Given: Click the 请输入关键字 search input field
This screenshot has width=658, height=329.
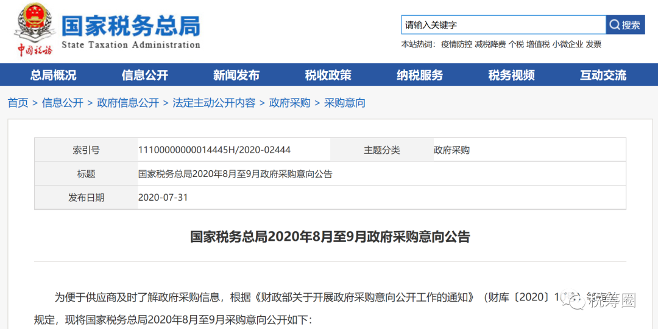Looking at the screenshot, I should [504, 25].
